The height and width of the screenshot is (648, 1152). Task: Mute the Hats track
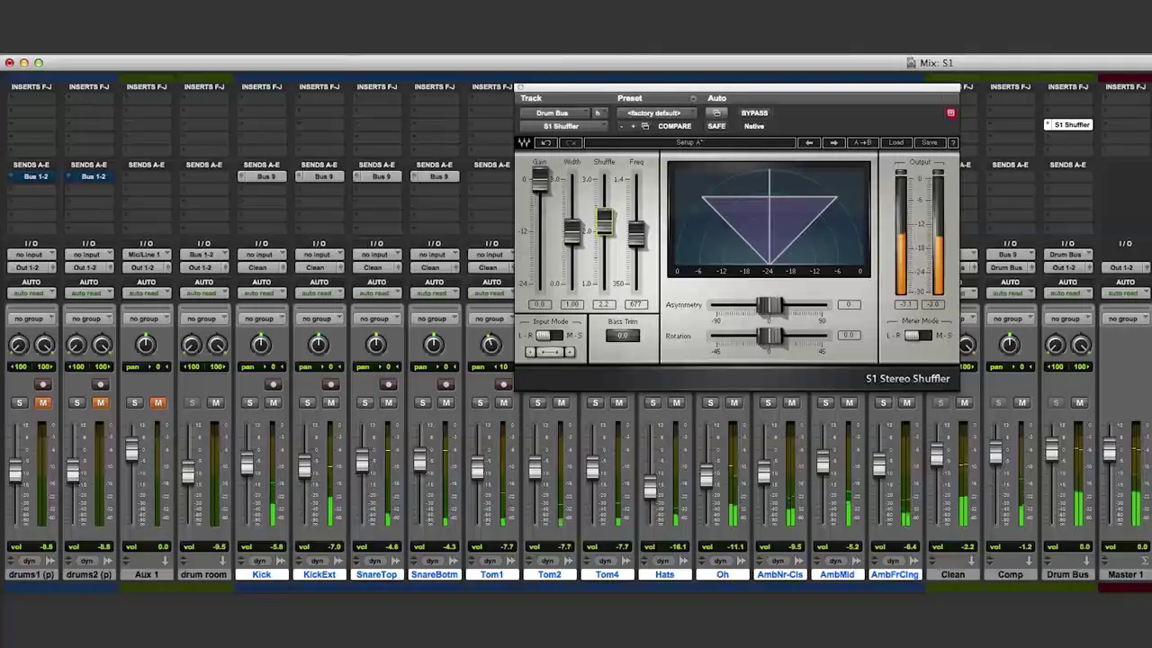point(676,403)
